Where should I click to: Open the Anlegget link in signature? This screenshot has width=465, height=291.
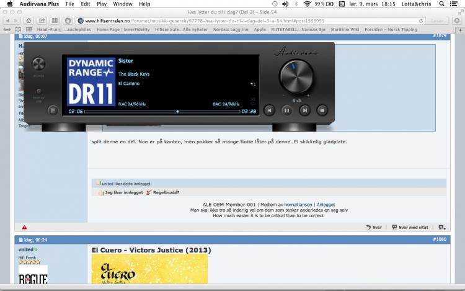(325, 205)
